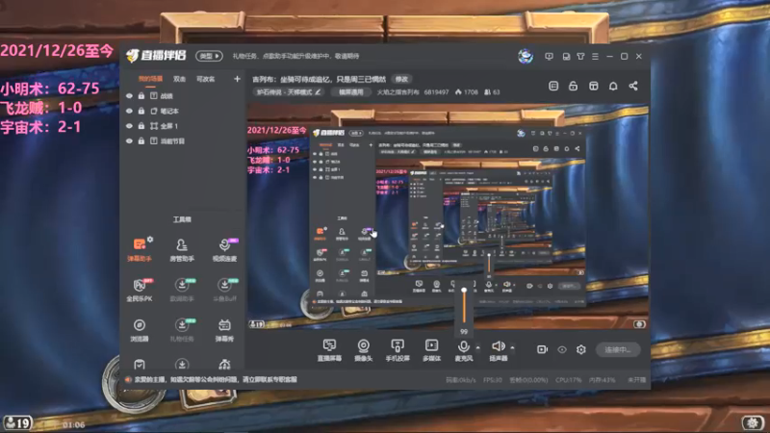The image size is (770, 433).
Task: Open the 房管助手 tool
Action: (182, 249)
